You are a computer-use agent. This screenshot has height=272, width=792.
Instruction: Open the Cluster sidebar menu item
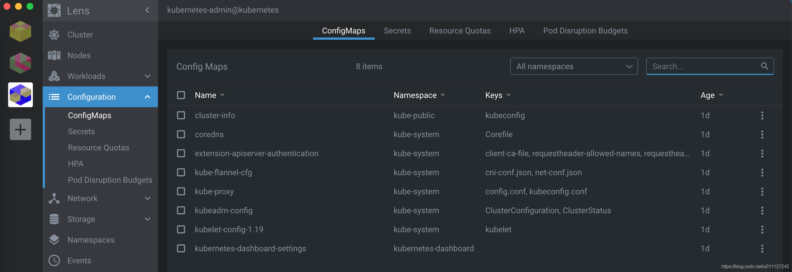click(100, 35)
